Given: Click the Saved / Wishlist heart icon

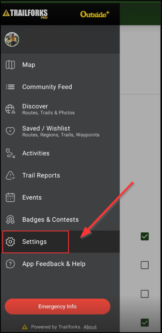Looking at the screenshot, I should [x=10, y=131].
